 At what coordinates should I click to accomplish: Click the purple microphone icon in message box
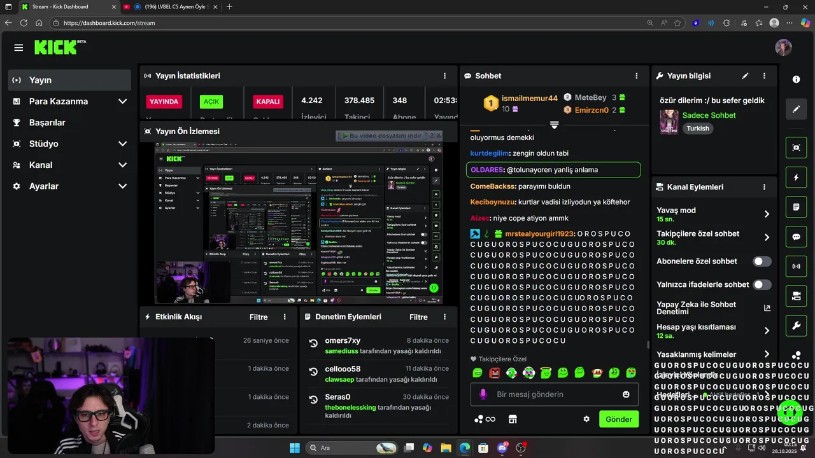point(483,394)
